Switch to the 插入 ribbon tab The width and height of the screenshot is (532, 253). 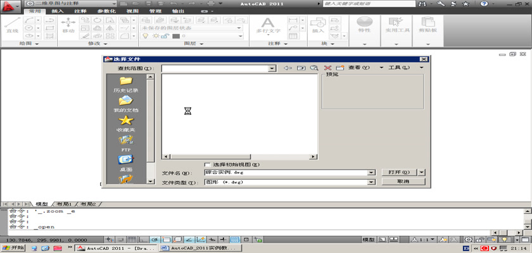(x=58, y=11)
